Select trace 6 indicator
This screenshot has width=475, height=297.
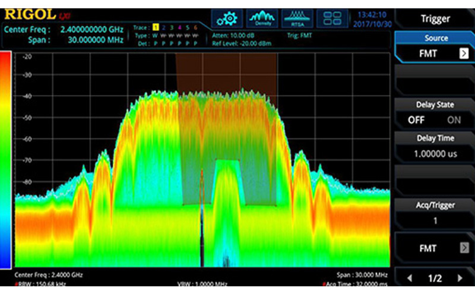coord(195,27)
